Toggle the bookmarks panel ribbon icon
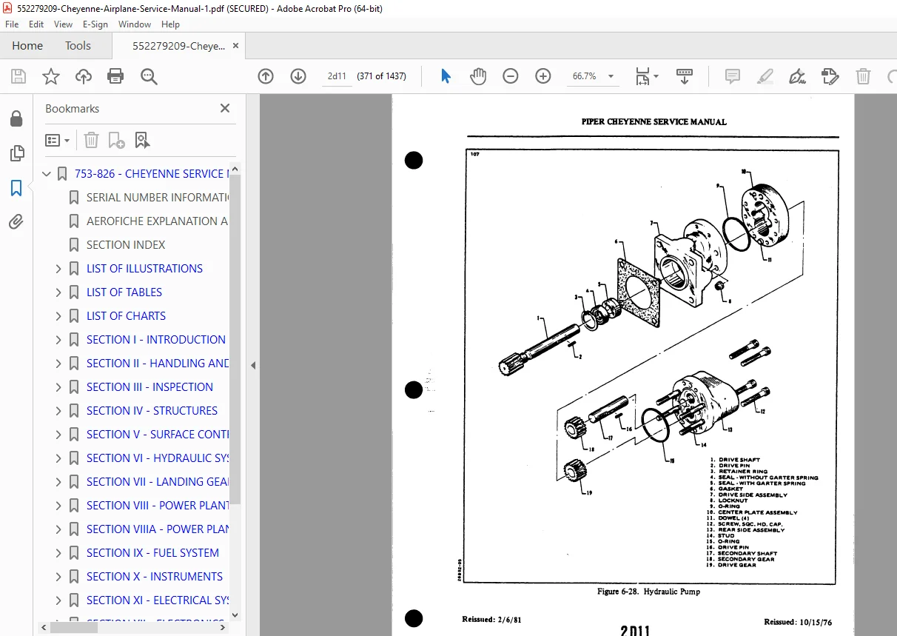The width and height of the screenshot is (897, 636). (16, 188)
